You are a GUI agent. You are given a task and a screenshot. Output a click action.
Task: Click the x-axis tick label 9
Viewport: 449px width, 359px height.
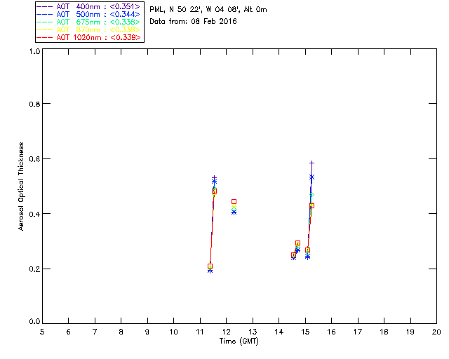tap(147, 332)
